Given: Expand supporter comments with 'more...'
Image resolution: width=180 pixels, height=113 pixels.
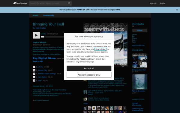Looking at the screenshot, I should tap(86, 104).
